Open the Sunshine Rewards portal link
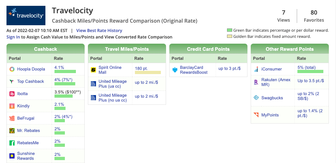The width and height of the screenshot is (336, 163). tap(26, 156)
